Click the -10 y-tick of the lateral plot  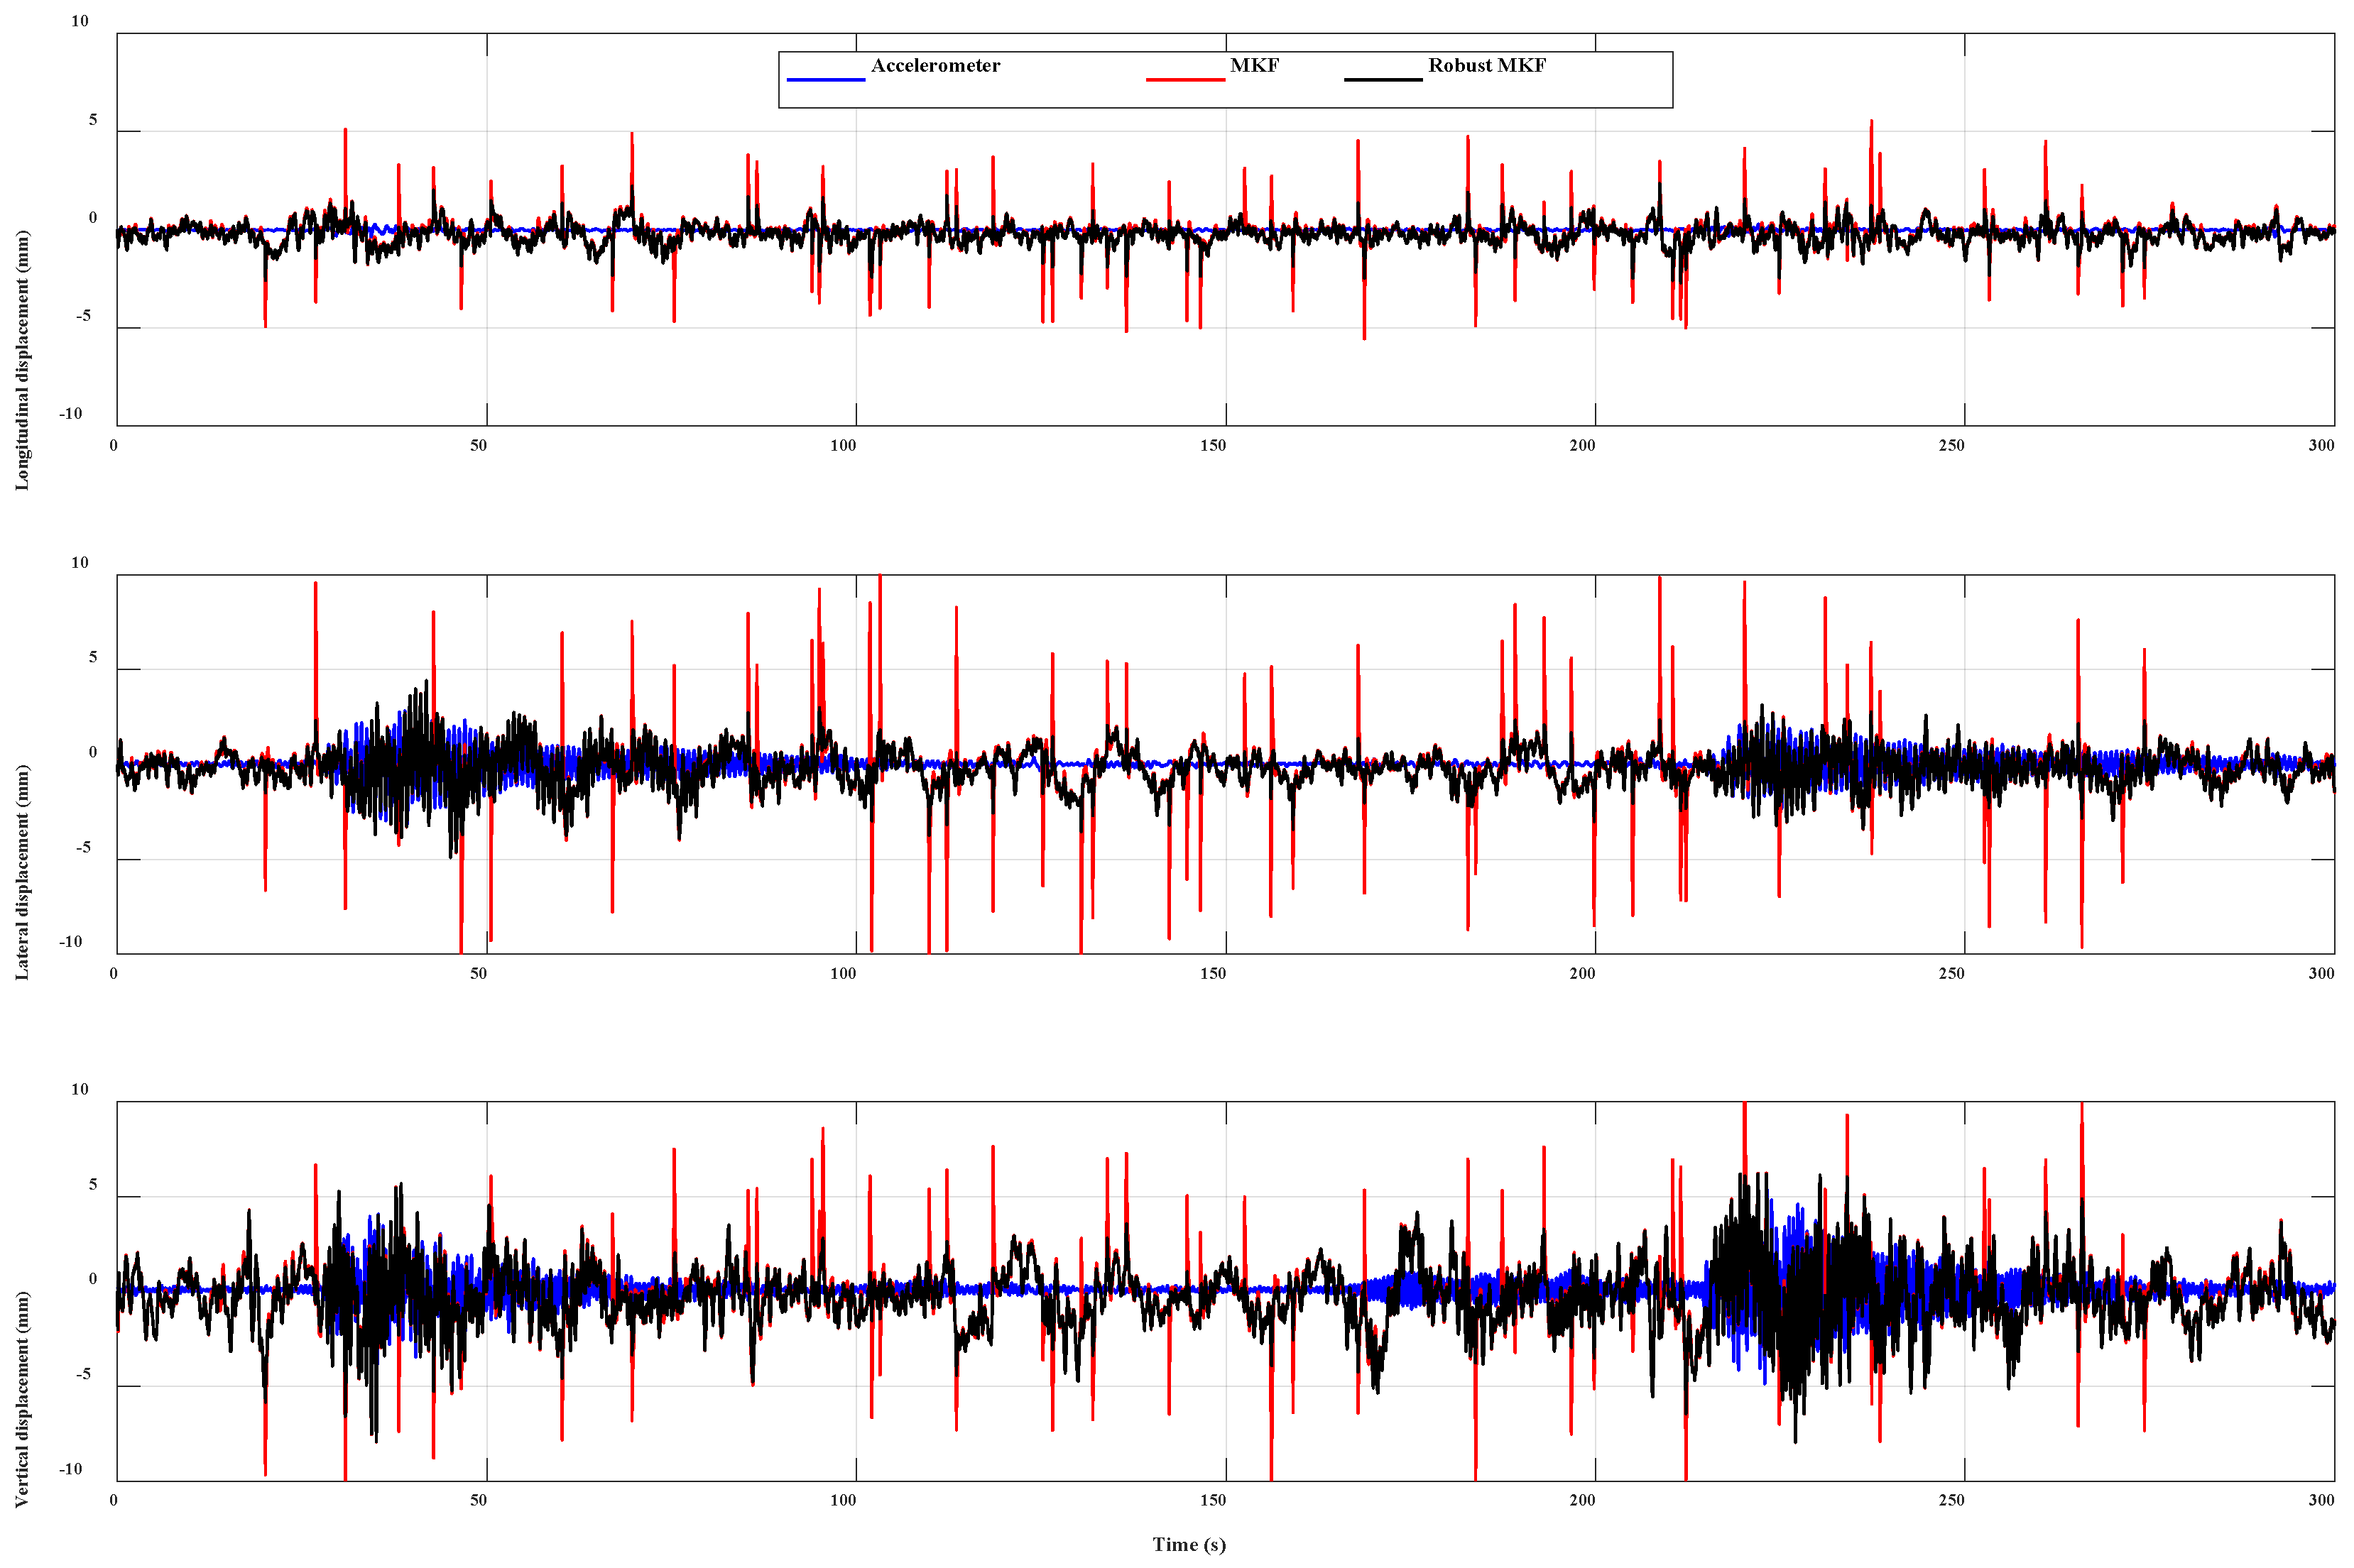click(70, 942)
